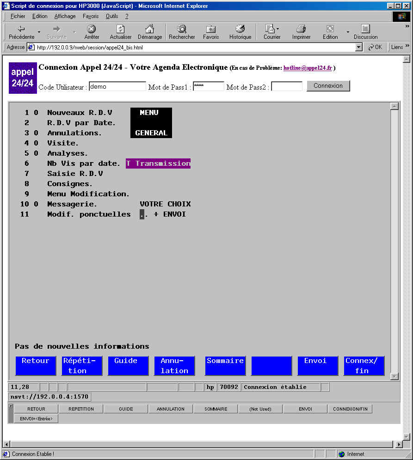Expand the Courrier dropdown arrow

coord(278,29)
